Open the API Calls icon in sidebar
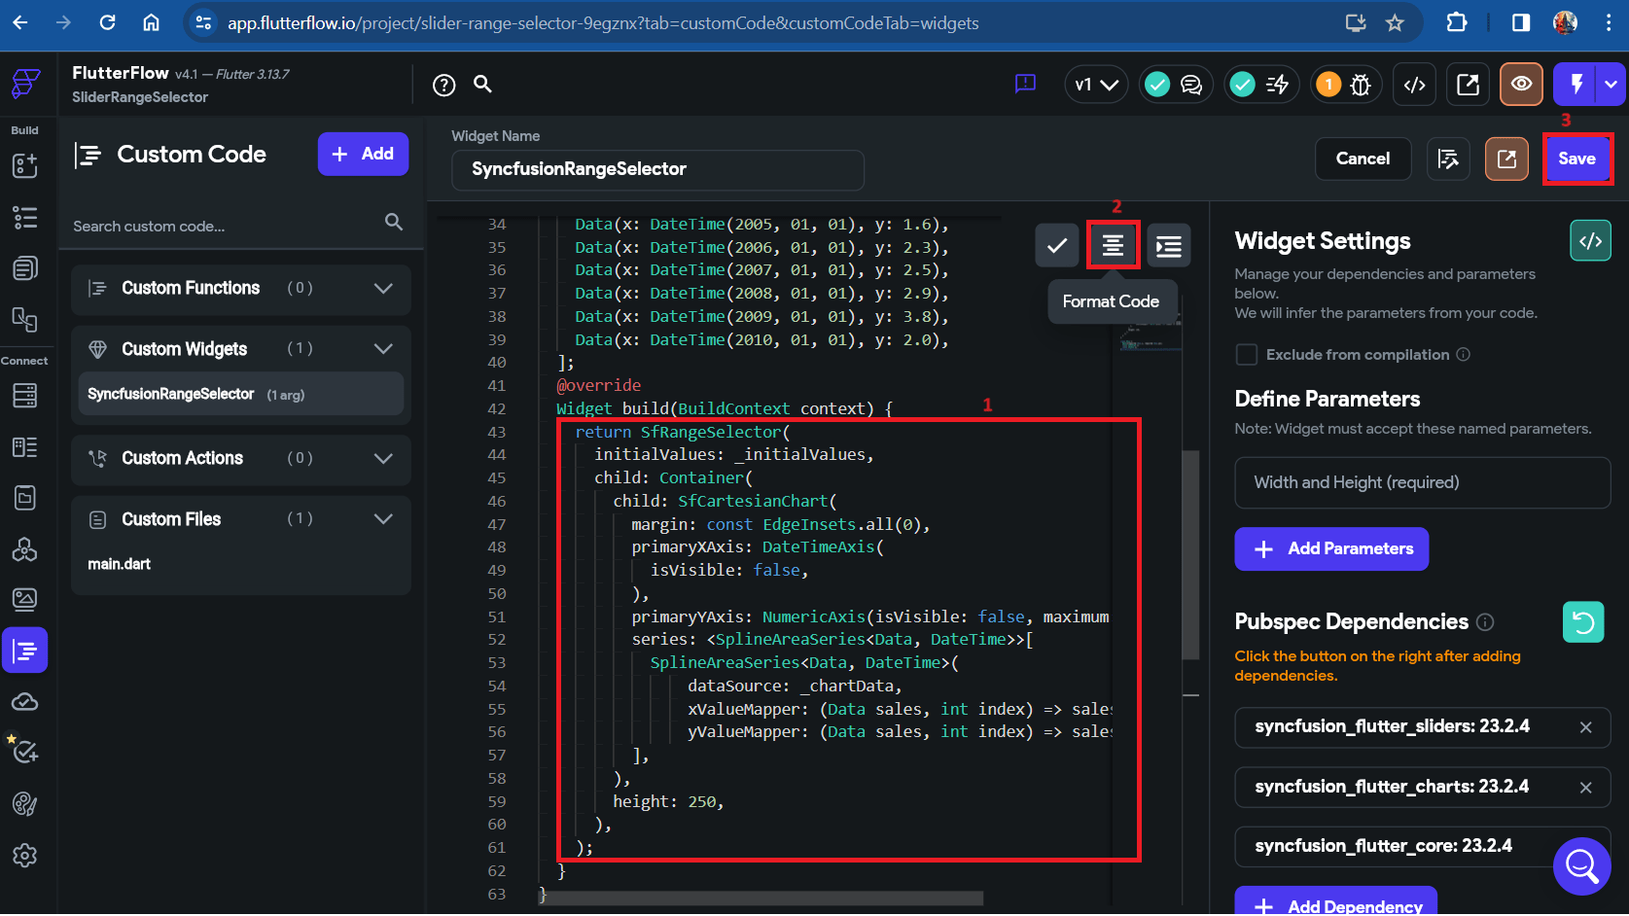 (24, 549)
